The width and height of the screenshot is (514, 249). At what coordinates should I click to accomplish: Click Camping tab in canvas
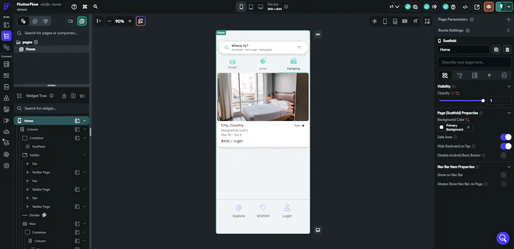tap(293, 64)
